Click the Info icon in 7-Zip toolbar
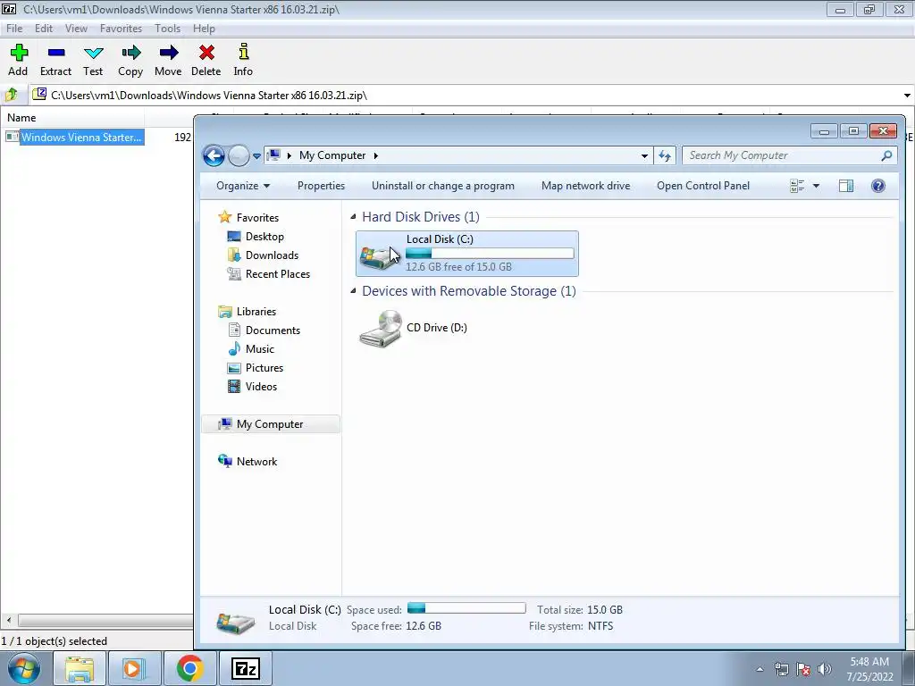This screenshot has width=915, height=686. (244, 53)
